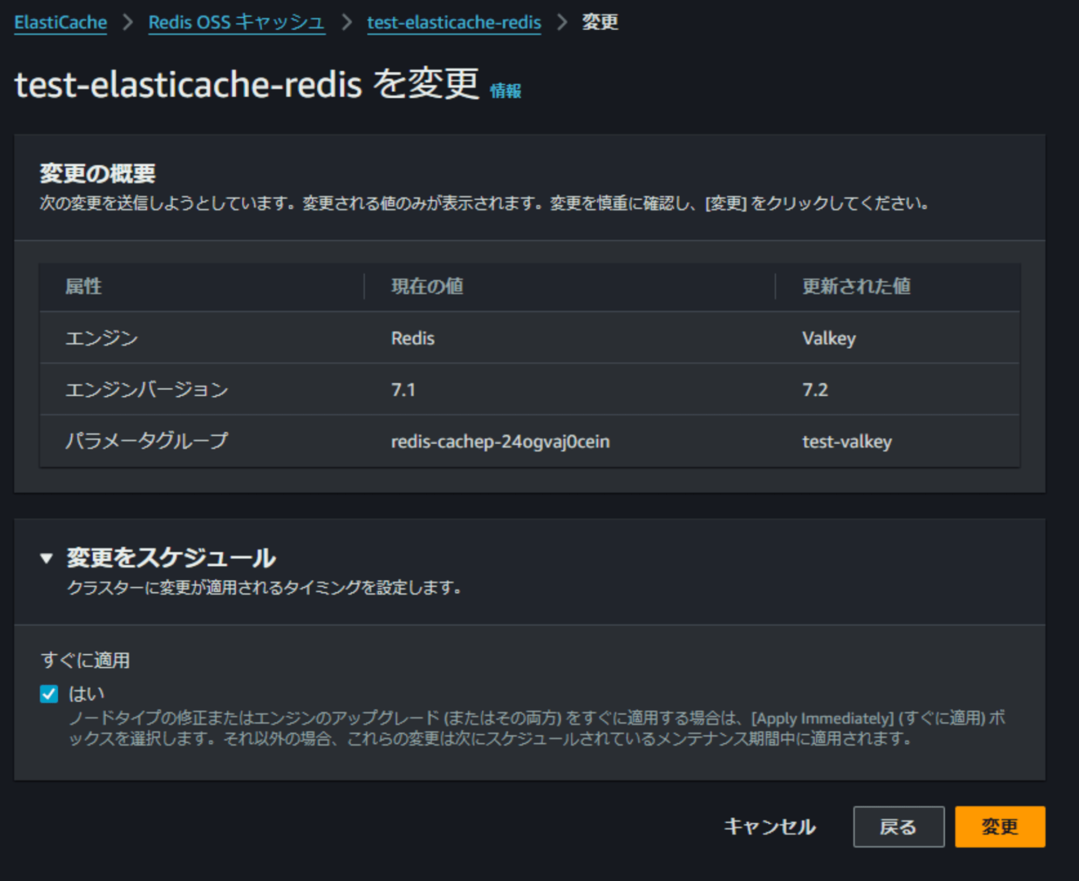Open the ElastiCache breadcrumb link
1079x881 pixels.
(60, 22)
